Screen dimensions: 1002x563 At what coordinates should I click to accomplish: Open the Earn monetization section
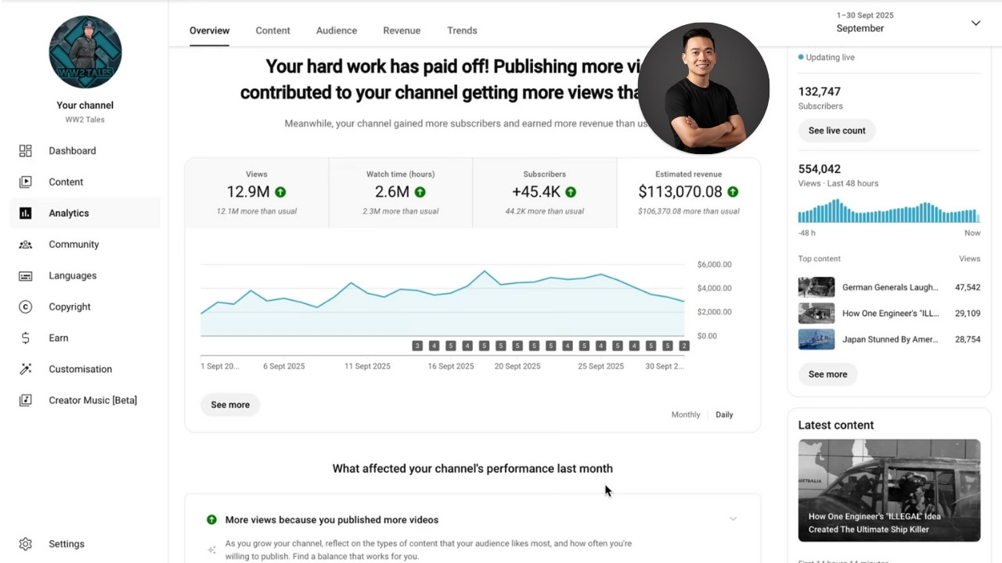pos(58,338)
